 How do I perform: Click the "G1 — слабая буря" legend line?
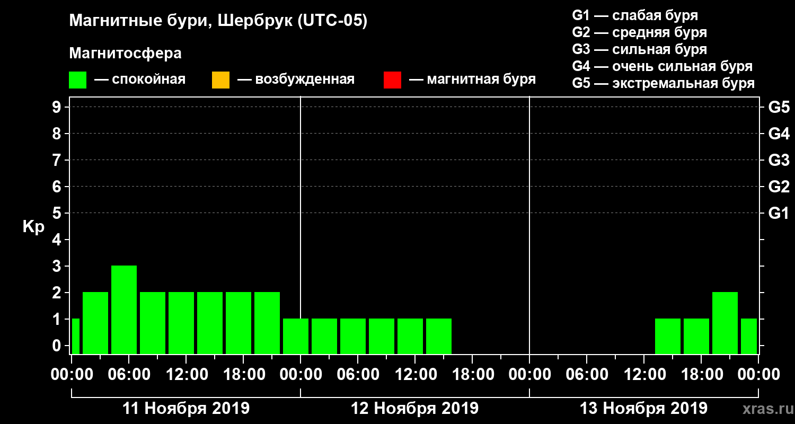[x=635, y=15]
